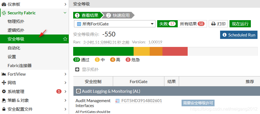Click 现在运行 button
Viewport: 260px width, 114px height.
[240, 24]
